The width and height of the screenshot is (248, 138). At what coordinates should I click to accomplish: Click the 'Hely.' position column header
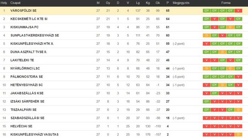tap(4, 3)
